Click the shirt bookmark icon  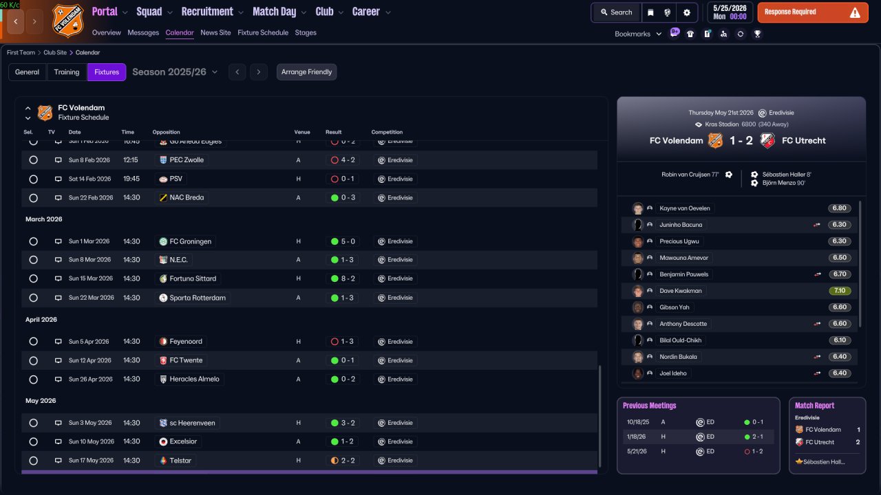click(x=690, y=34)
